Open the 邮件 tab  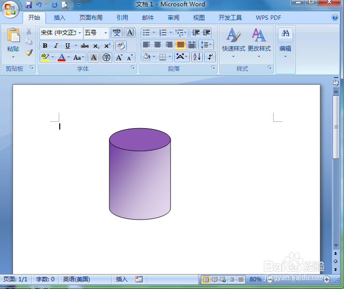148,17
